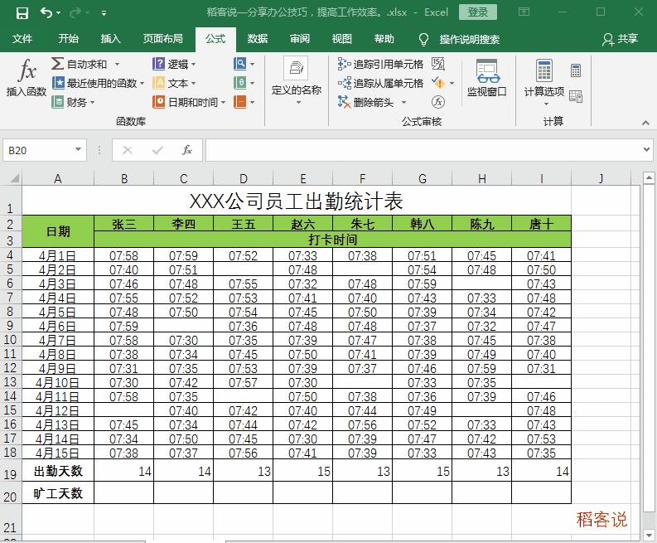
Task: Open the 文件 menu tab
Action: tap(22, 39)
